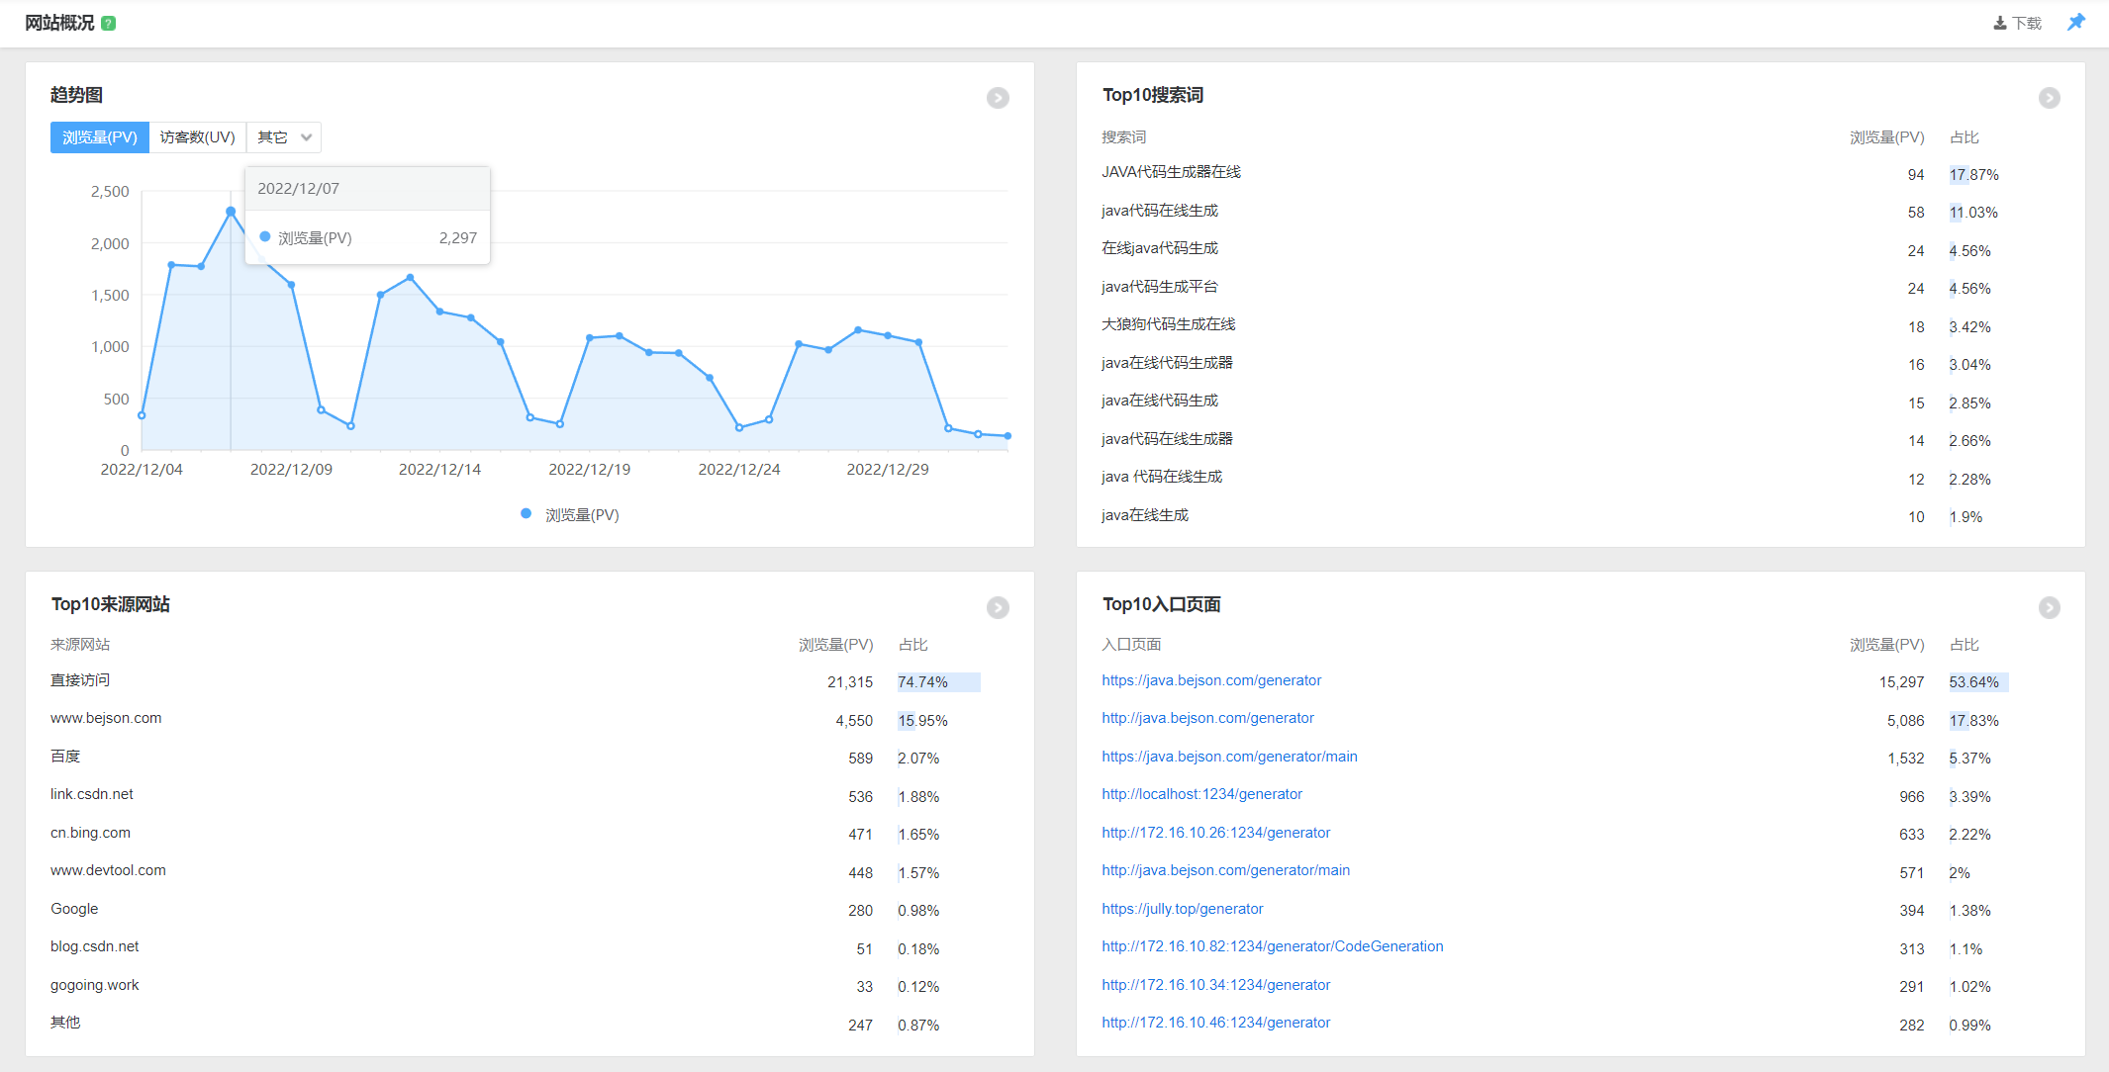Image resolution: width=2109 pixels, height=1072 pixels.
Task: Click the 下载 download text button
Action: coord(2027,23)
